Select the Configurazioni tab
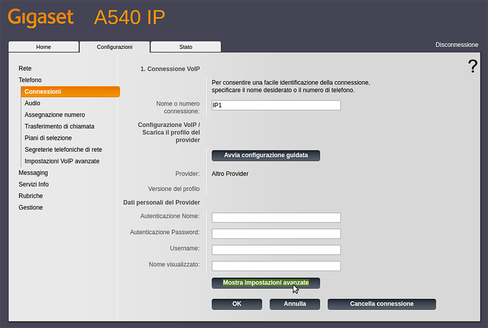Image resolution: width=488 pixels, height=328 pixels. (115, 47)
